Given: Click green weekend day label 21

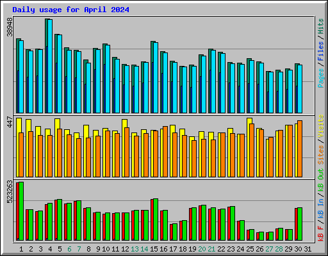Looking at the screenshot, I should click(211, 249).
